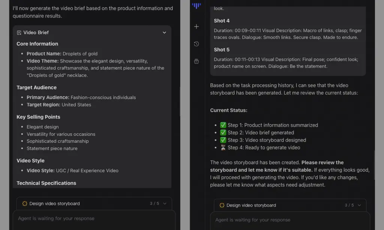Focus the right response input field
This screenshot has width=384, height=230.
pos(290,221)
